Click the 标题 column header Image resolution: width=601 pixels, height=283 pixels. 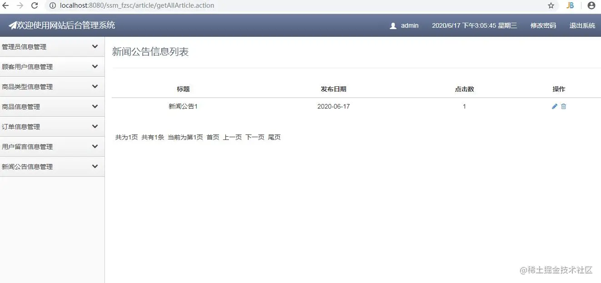pos(183,89)
